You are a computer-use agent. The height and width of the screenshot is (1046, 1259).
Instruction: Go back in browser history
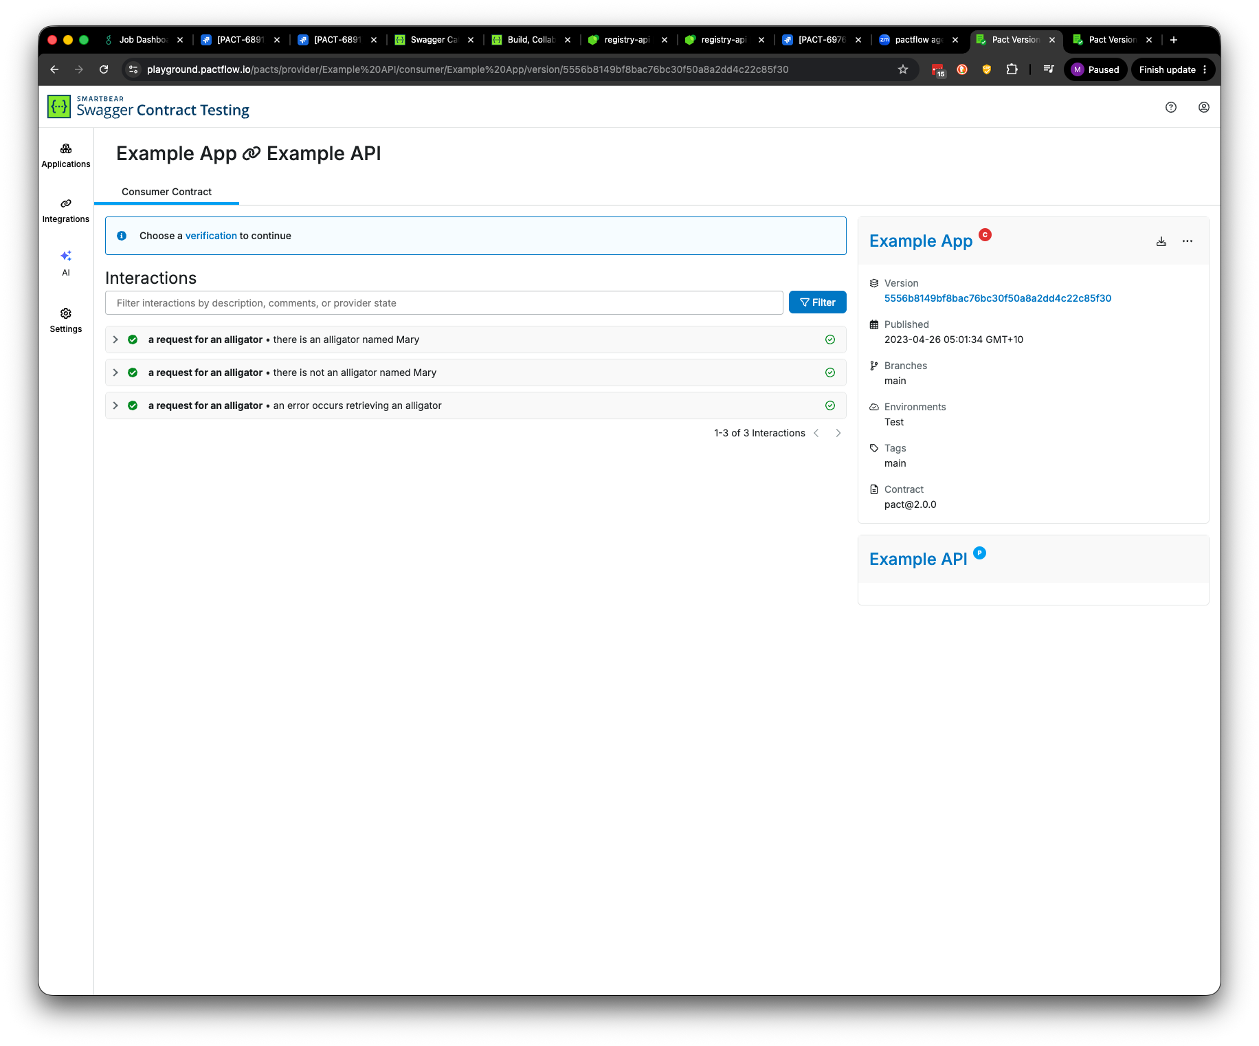coord(54,69)
